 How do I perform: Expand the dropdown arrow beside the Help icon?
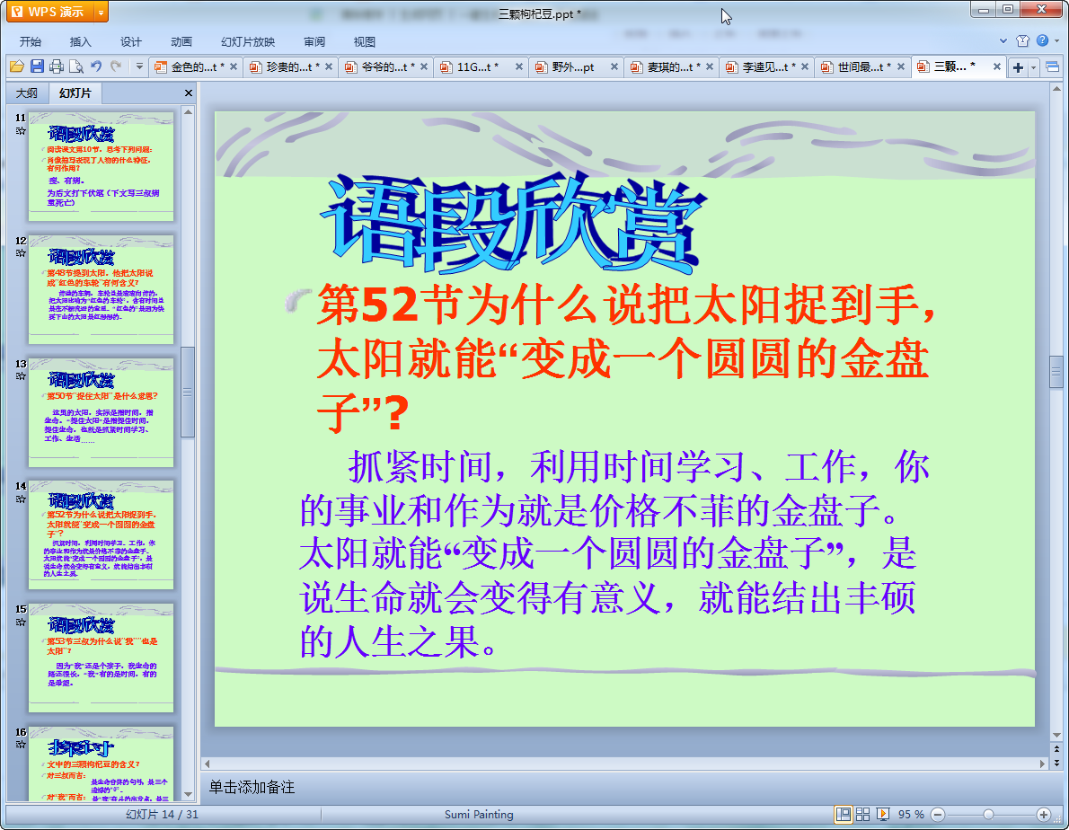(1056, 41)
